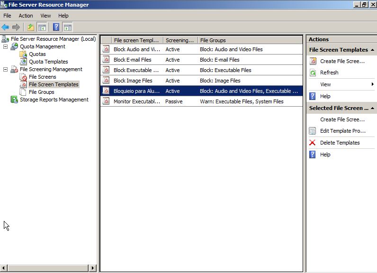Open the Action menu
This screenshot has width=377, height=273.
point(26,16)
